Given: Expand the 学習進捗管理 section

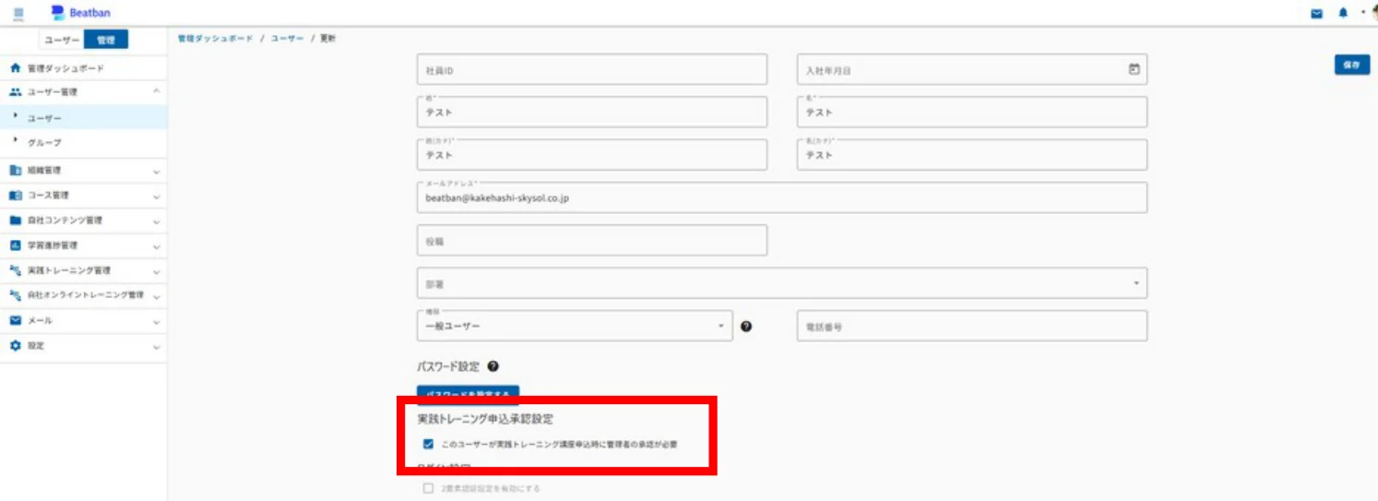Looking at the screenshot, I should coord(156,246).
